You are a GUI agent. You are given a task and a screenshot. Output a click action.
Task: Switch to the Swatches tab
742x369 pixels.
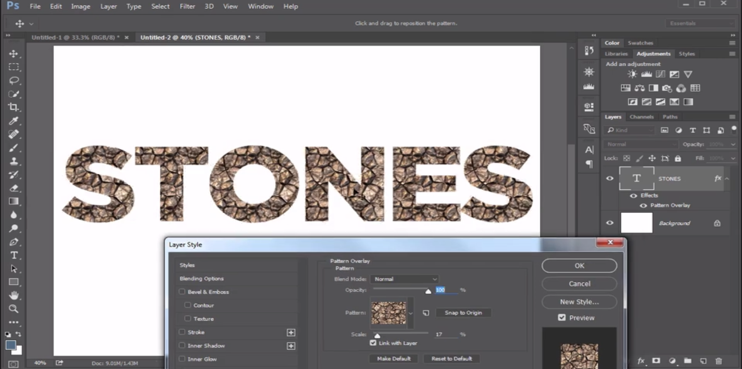pos(640,43)
